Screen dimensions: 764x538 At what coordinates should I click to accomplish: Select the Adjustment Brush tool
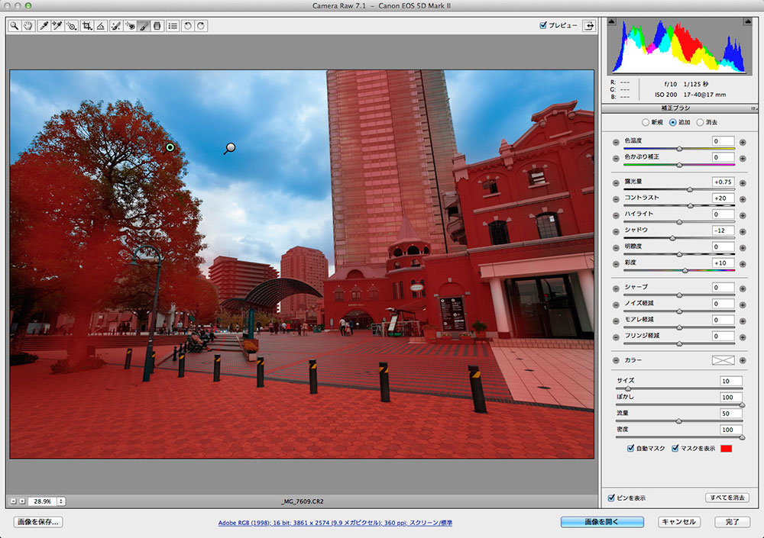(144, 26)
